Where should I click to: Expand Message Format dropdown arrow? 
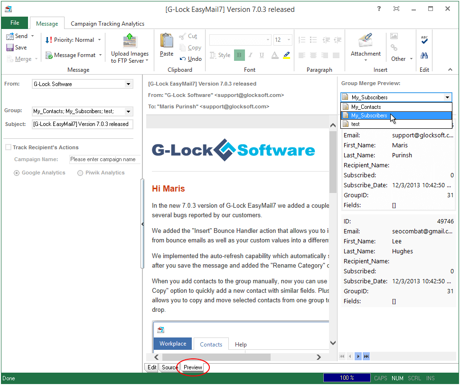coord(100,55)
